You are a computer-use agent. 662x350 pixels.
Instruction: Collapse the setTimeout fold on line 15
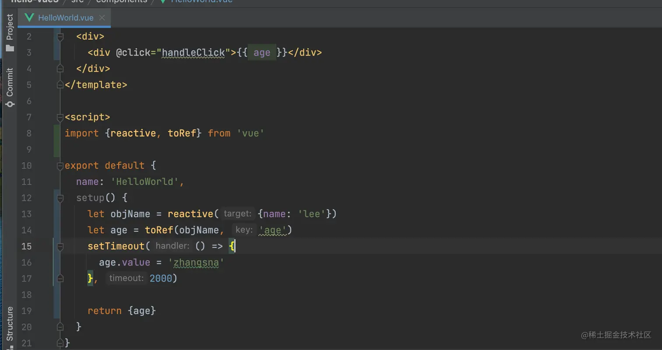[x=60, y=246]
